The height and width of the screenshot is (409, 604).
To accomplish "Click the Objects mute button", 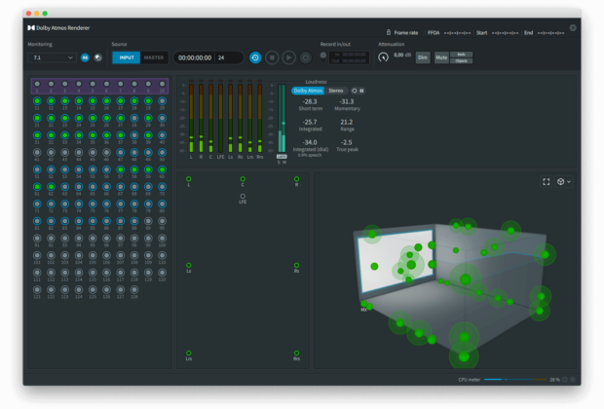I will 461,60.
